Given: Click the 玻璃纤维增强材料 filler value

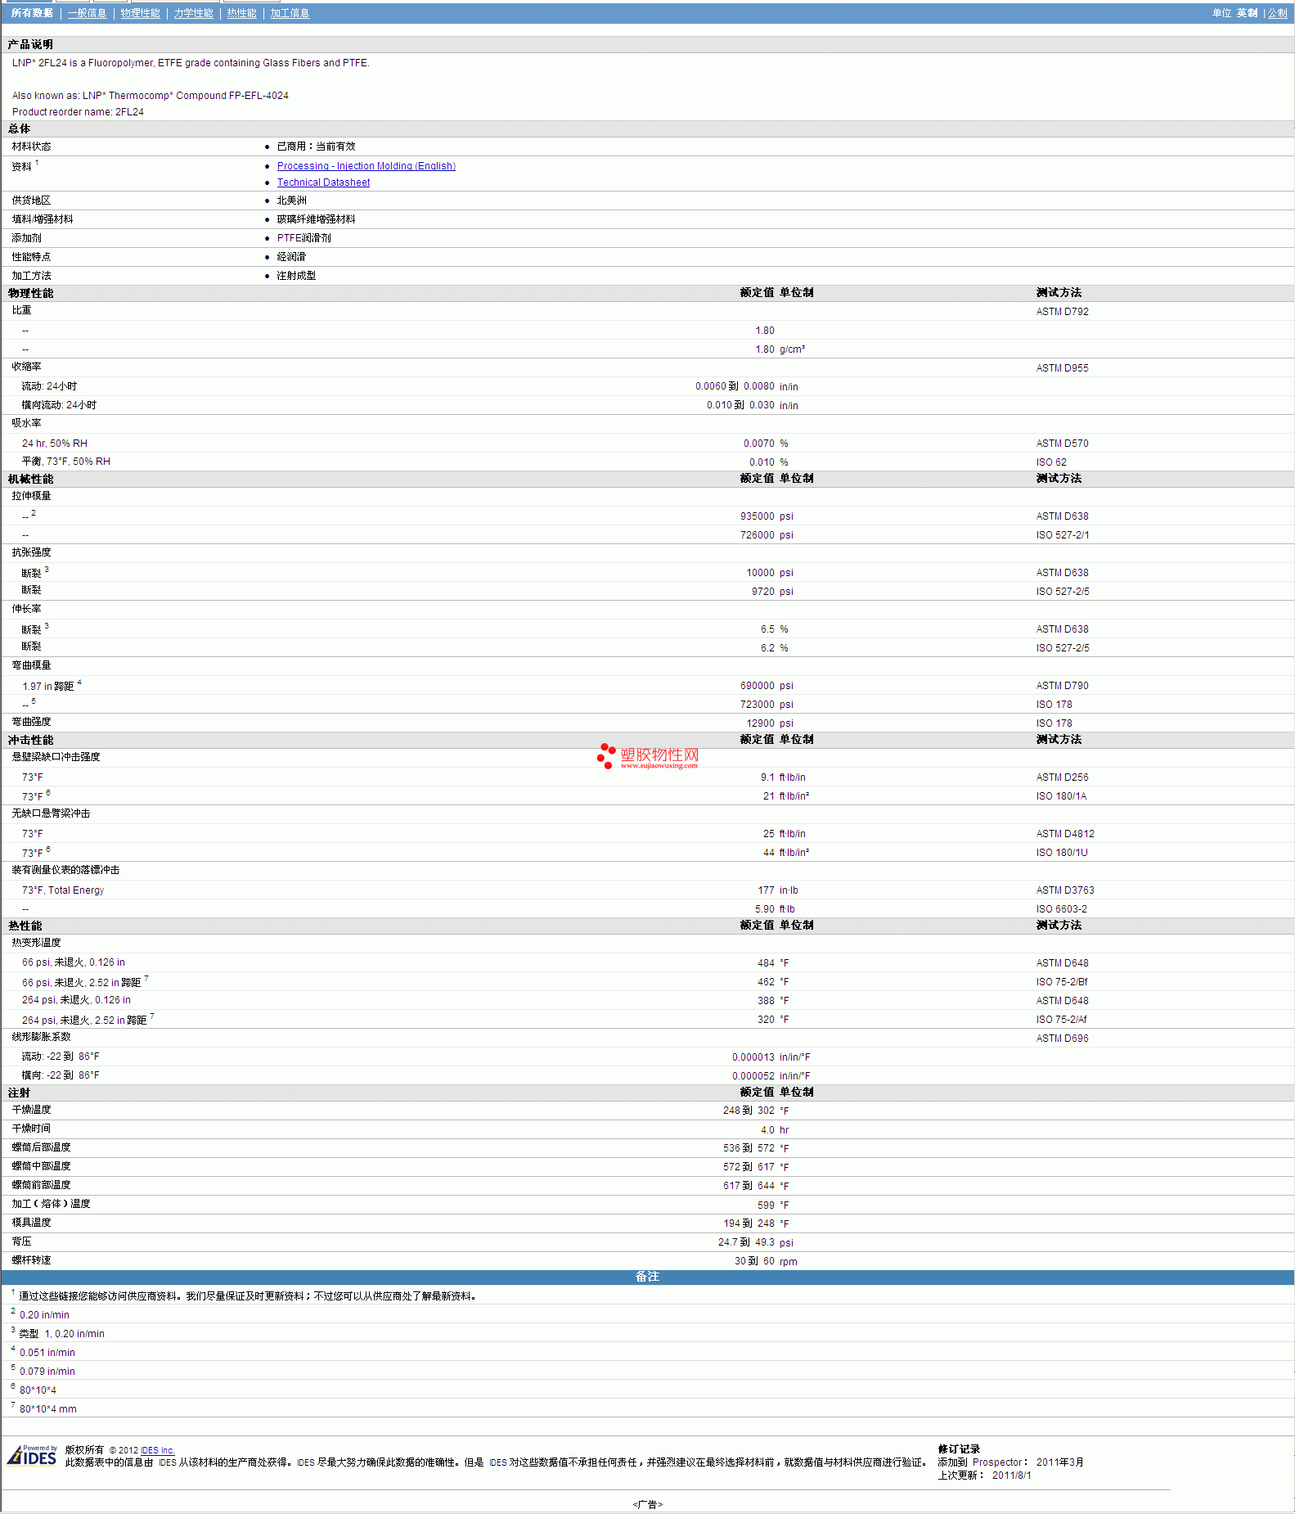Looking at the screenshot, I should (x=316, y=219).
